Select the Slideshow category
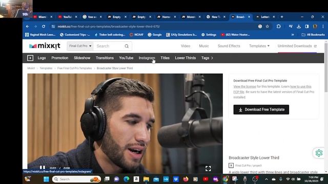The width and height of the screenshot is (328, 184). point(82,58)
